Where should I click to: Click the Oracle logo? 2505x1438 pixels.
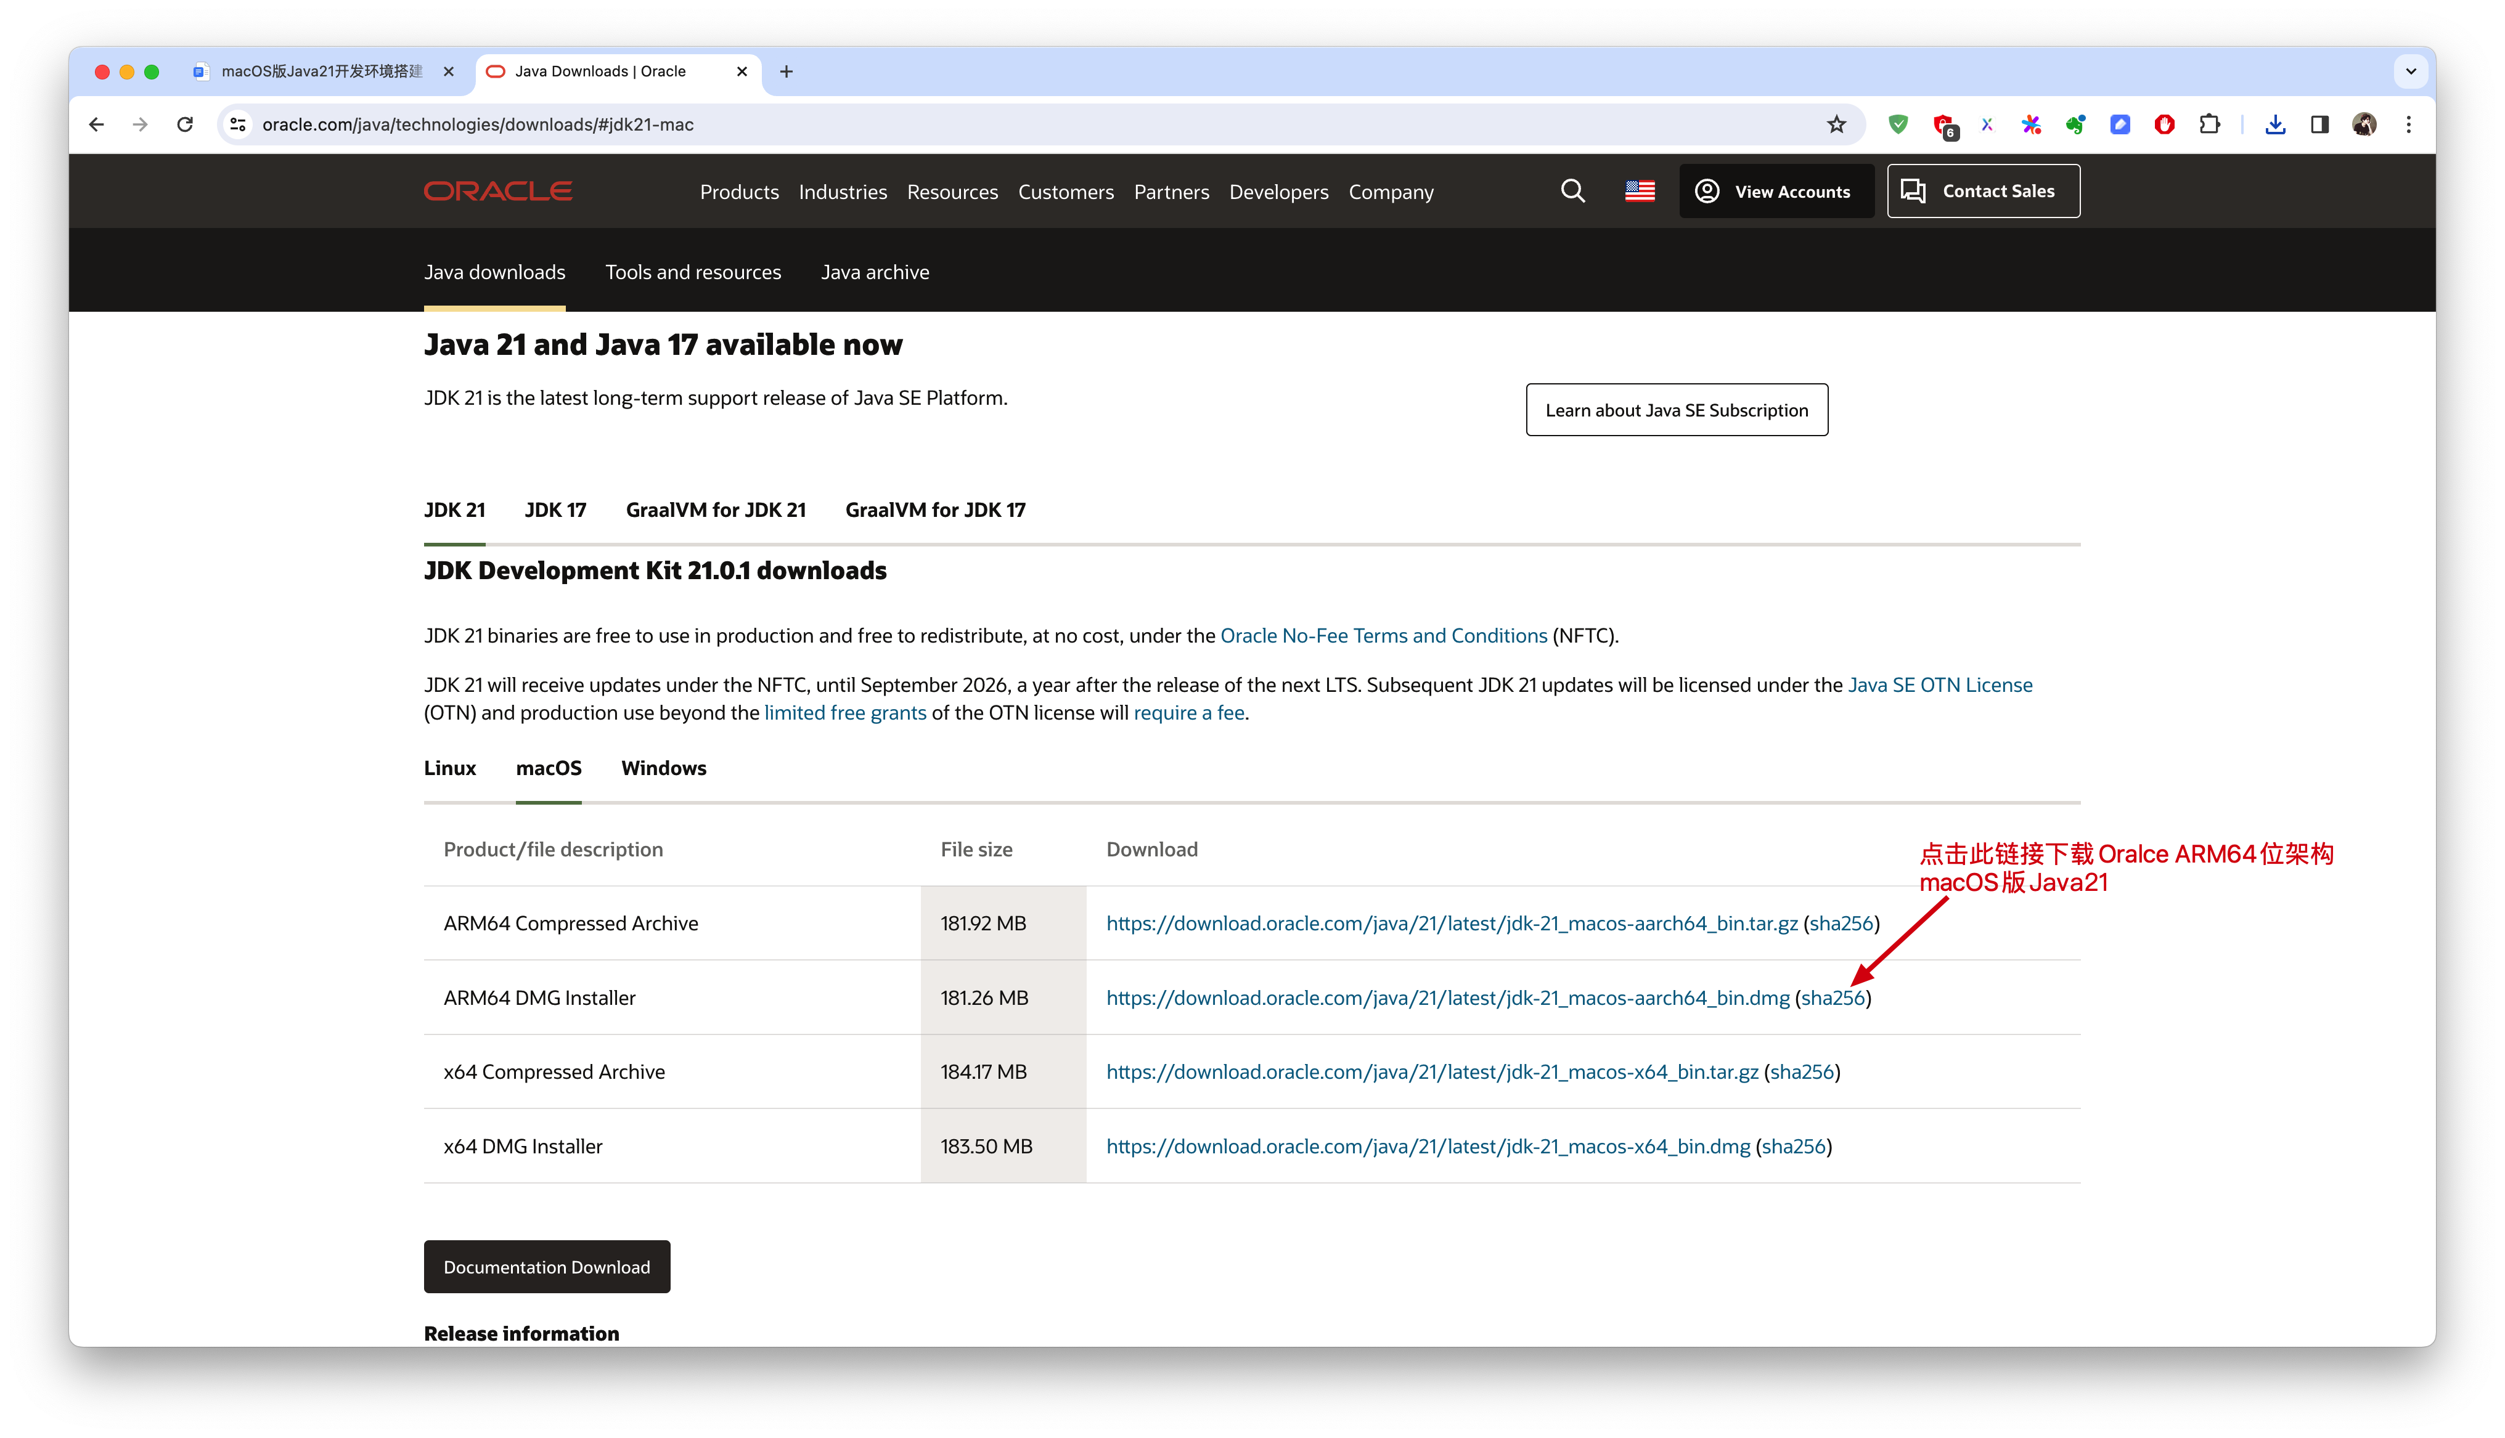pyautogui.click(x=498, y=190)
